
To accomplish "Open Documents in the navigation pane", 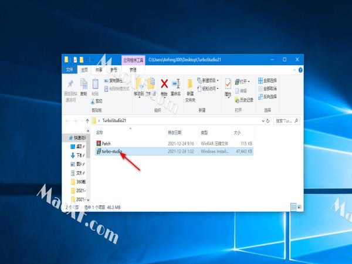I will (x=77, y=173).
